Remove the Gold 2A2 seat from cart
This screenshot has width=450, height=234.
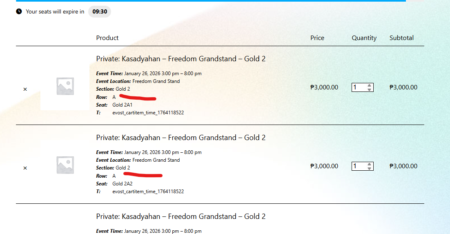click(25, 168)
